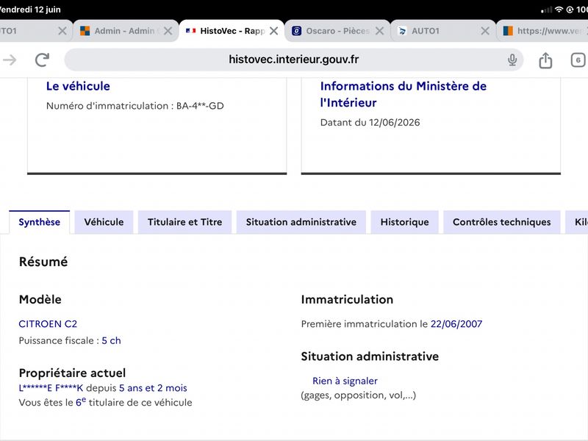This screenshot has height=441, width=588.
Task: Open the Contrôles techniques tab
Action: click(502, 222)
